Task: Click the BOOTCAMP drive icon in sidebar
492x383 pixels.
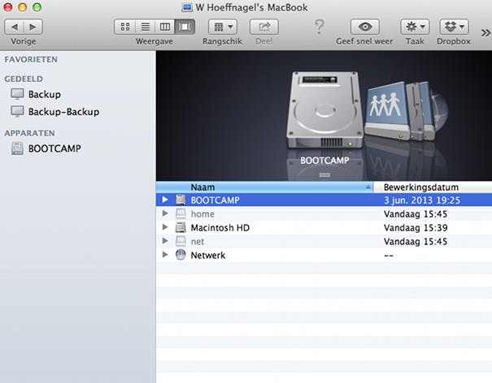Action: 17,148
